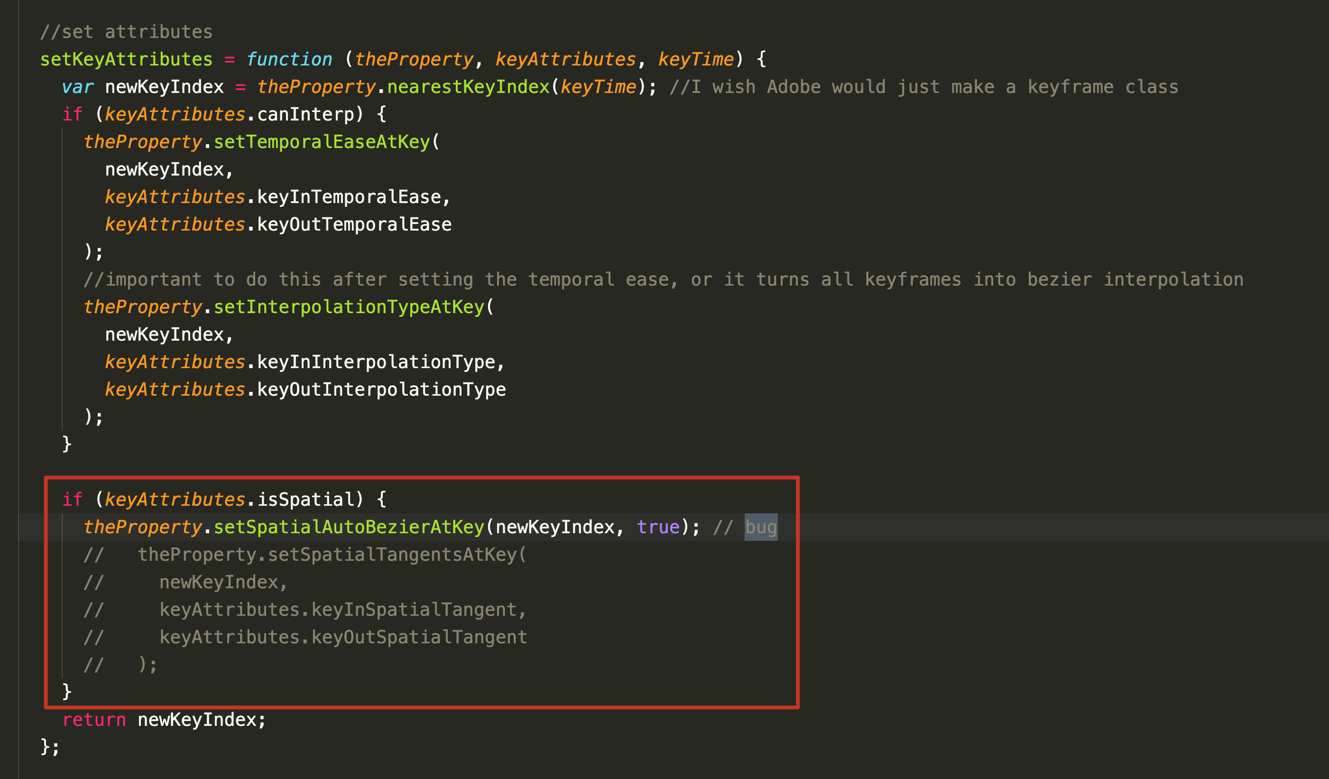Image resolution: width=1329 pixels, height=779 pixels.
Task: Click the setKeyAttributes function name
Action: [x=127, y=59]
